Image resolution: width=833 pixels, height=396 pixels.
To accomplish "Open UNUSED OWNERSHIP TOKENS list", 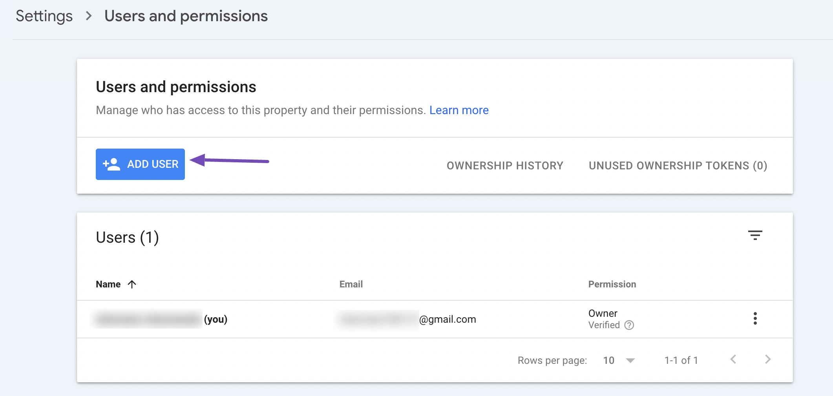I will [677, 165].
